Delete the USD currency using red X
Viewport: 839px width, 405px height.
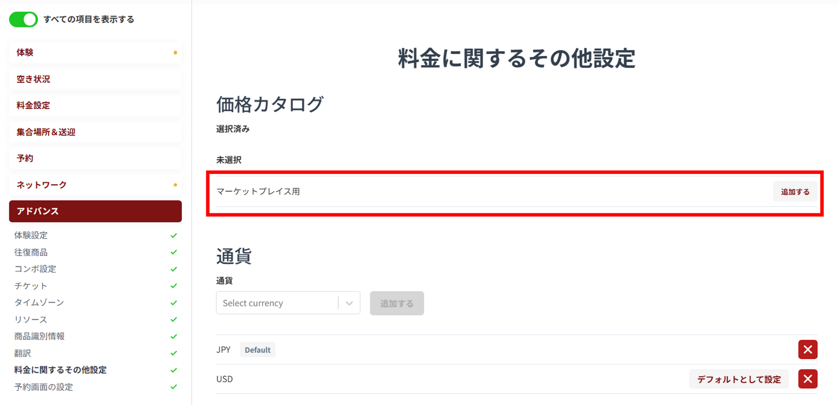808,379
